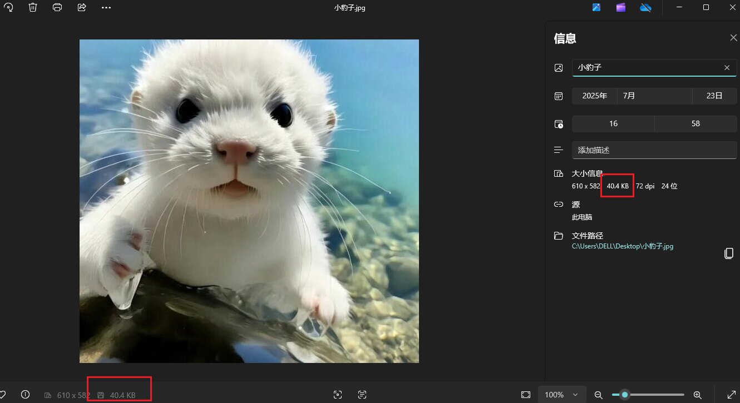Print the image via the printer icon

[x=57, y=7]
